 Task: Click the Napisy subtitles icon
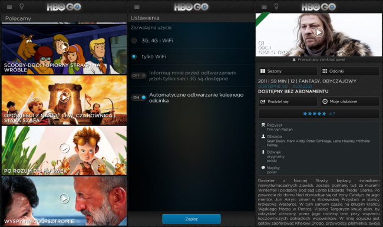(x=263, y=168)
